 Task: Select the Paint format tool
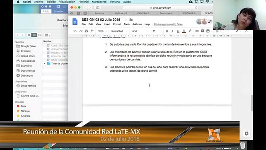pyautogui.click(x=92, y=31)
